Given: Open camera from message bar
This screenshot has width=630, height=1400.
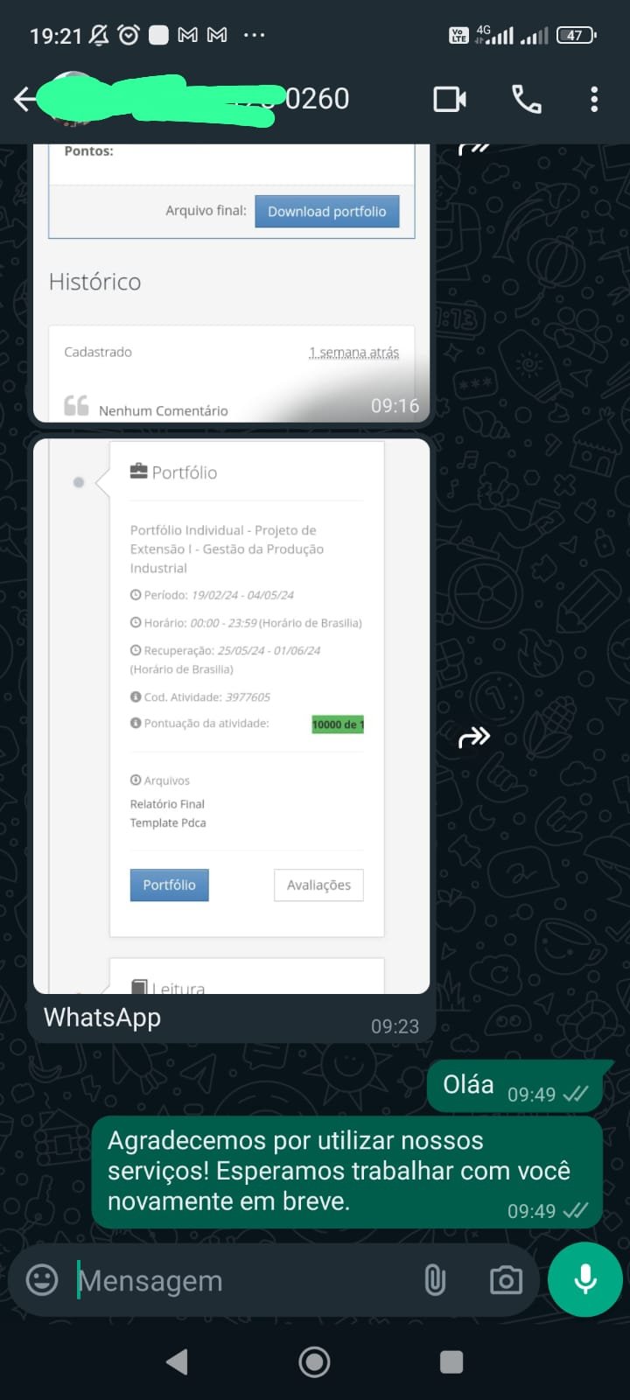Looking at the screenshot, I should click(506, 1280).
